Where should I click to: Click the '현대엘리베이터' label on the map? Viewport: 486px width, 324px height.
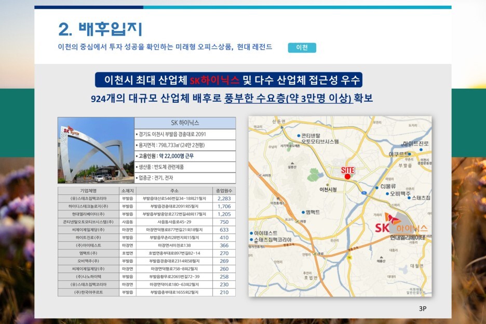click(407, 237)
